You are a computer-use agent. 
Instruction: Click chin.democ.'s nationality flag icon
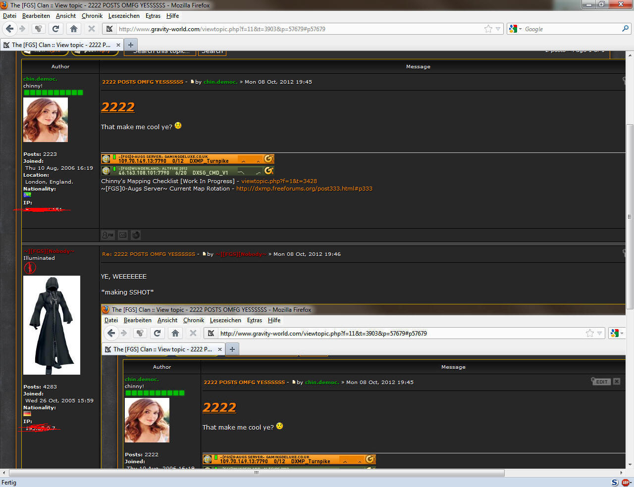(x=27, y=195)
